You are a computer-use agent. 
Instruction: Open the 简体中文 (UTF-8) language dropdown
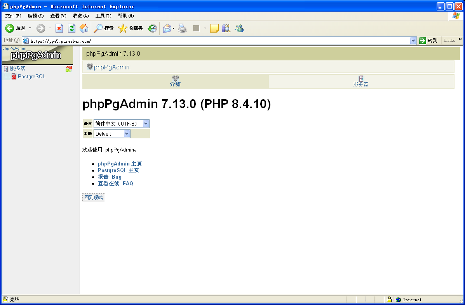[121, 124]
